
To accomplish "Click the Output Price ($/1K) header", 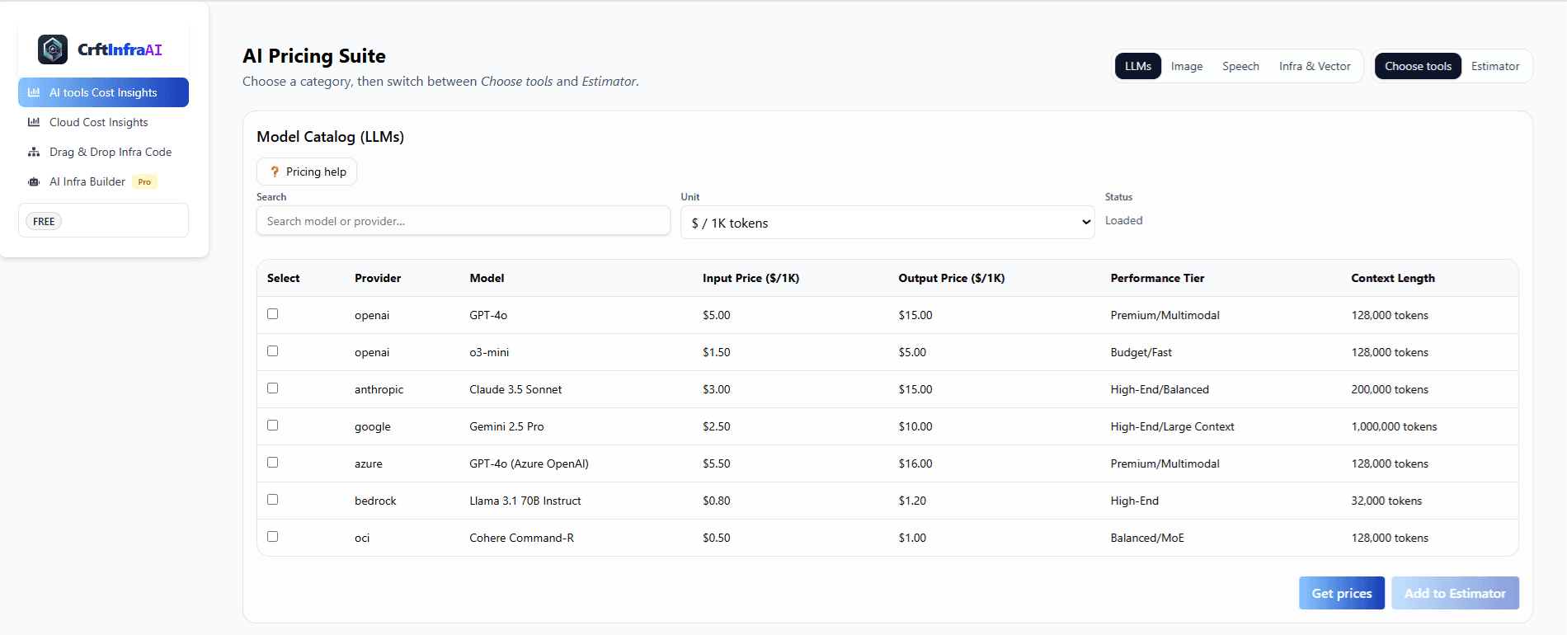I will [952, 278].
